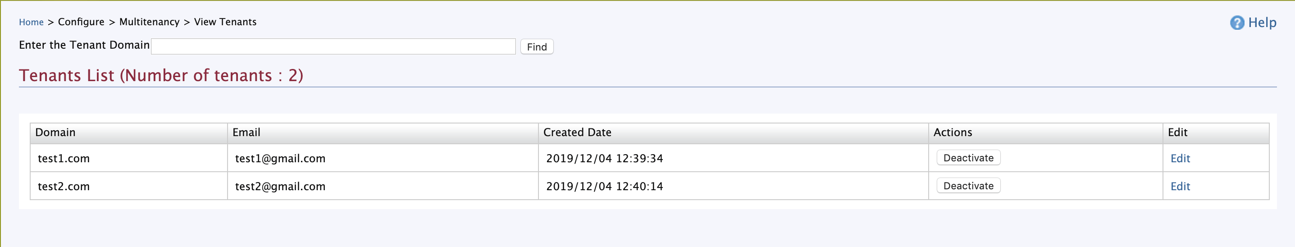This screenshot has width=1295, height=247.
Task: Click the Actions column header
Action: 953,133
